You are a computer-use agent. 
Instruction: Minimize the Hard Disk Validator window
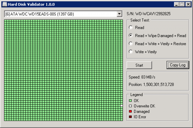pyautogui.click(x=177, y=4)
